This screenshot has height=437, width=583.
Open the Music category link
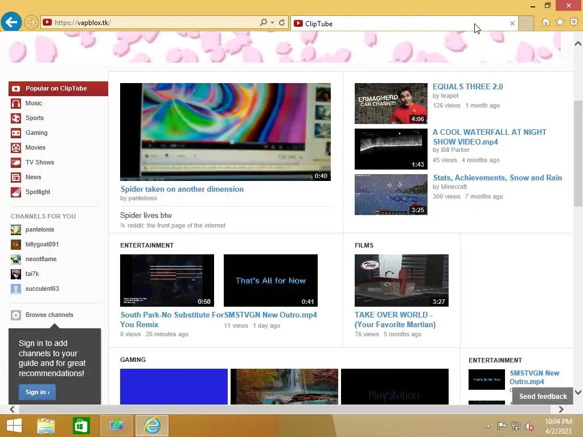34,104
